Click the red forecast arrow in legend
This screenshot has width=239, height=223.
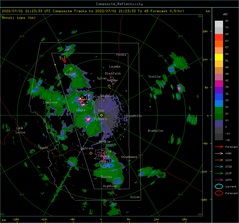coord(219,147)
